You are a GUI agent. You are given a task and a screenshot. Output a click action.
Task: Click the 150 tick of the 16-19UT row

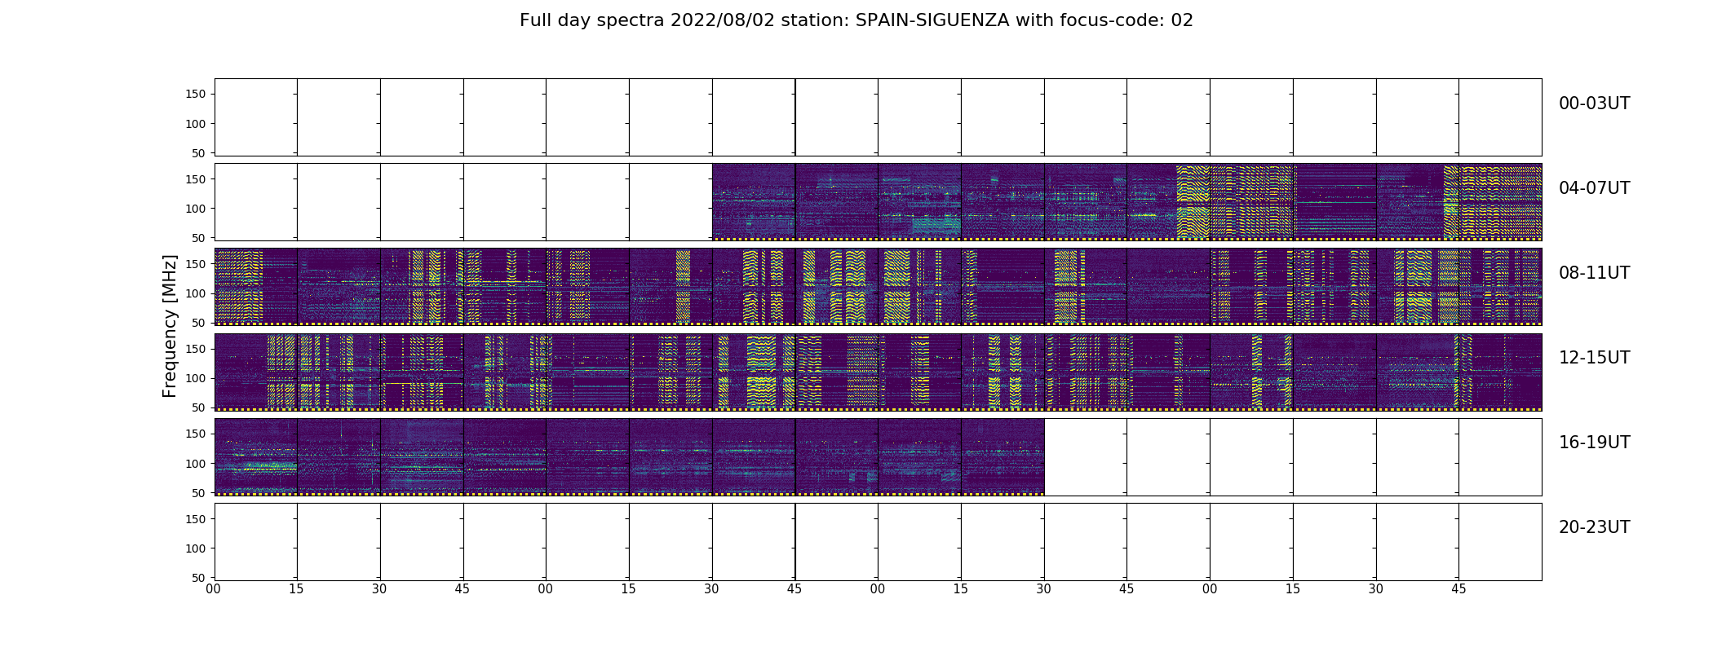196,434
